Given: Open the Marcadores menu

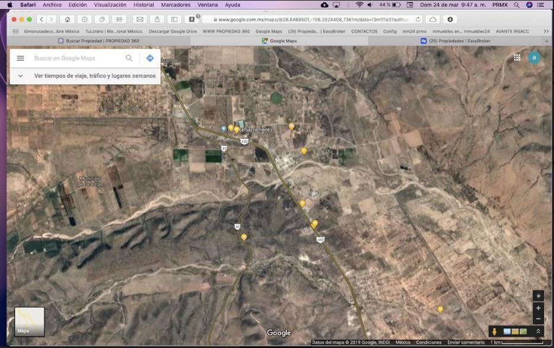Looking at the screenshot, I should tap(176, 5).
